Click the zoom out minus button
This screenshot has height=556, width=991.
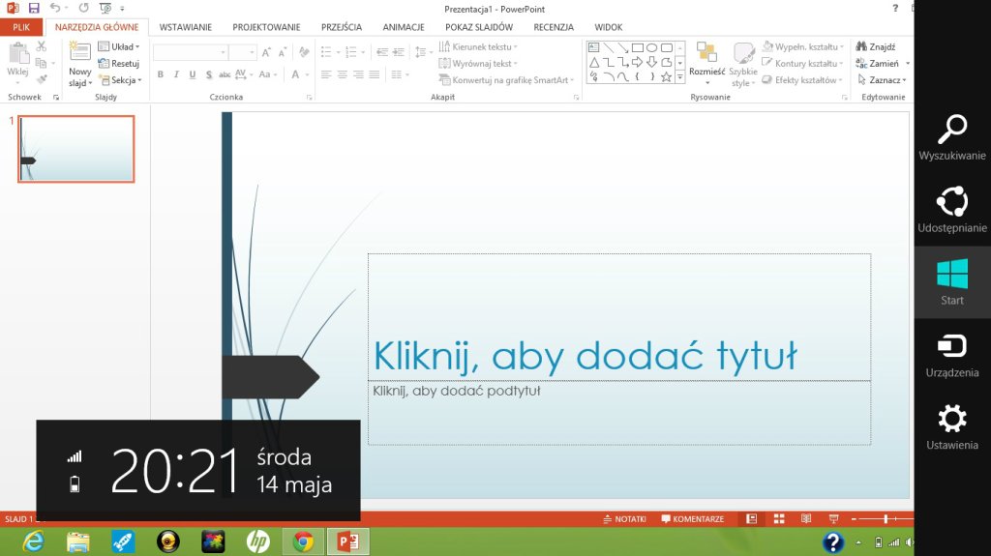(x=854, y=519)
